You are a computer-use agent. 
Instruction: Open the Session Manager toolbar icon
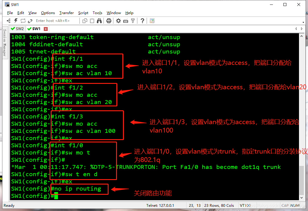click(x=9, y=21)
